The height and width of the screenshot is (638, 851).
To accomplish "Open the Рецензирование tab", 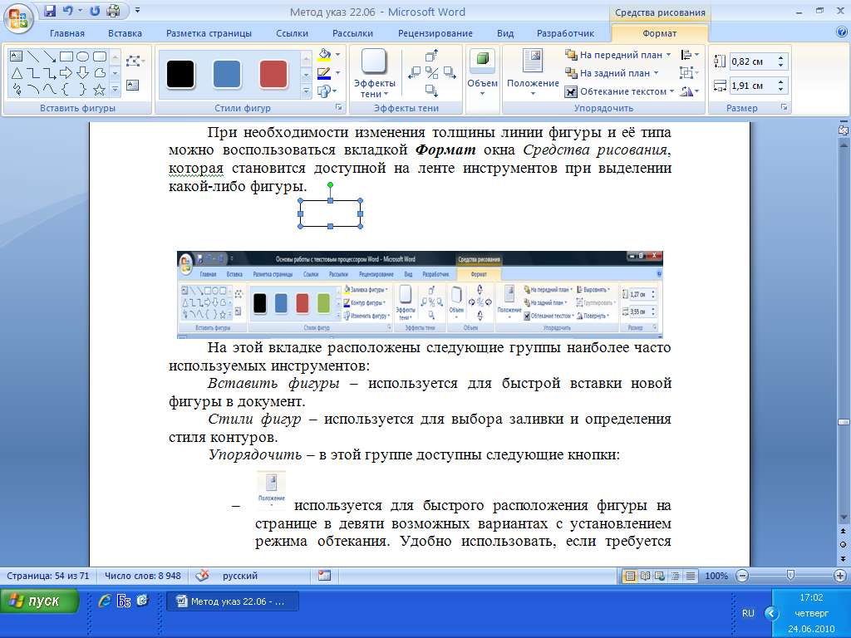I will 435,33.
